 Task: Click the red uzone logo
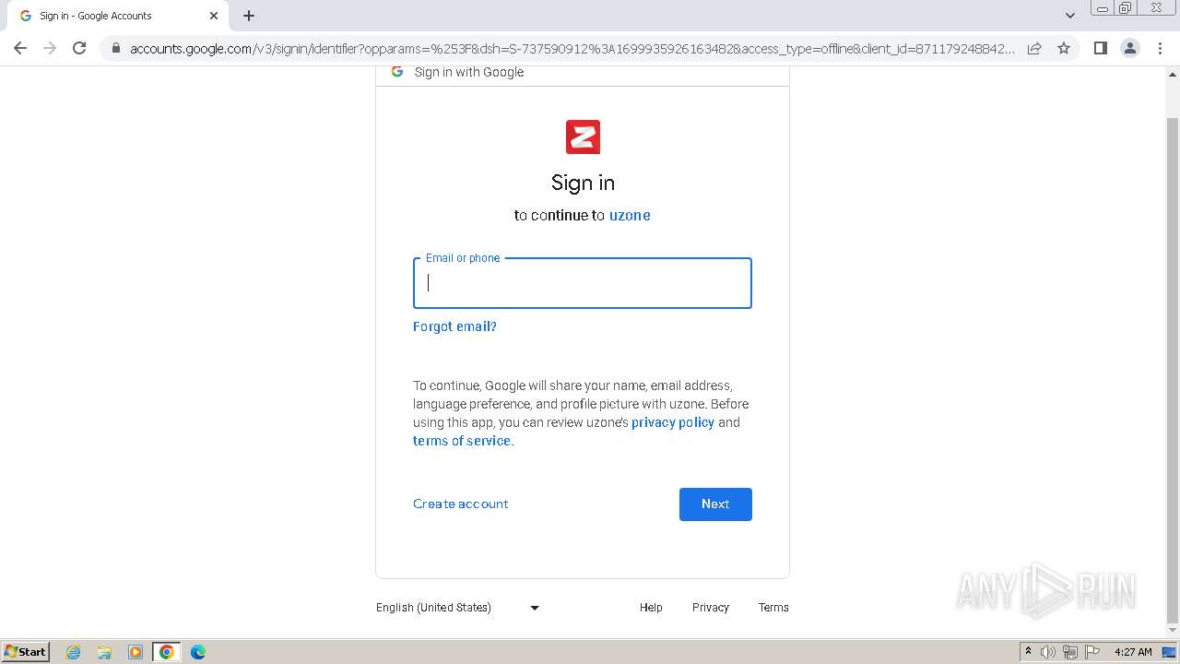[583, 136]
